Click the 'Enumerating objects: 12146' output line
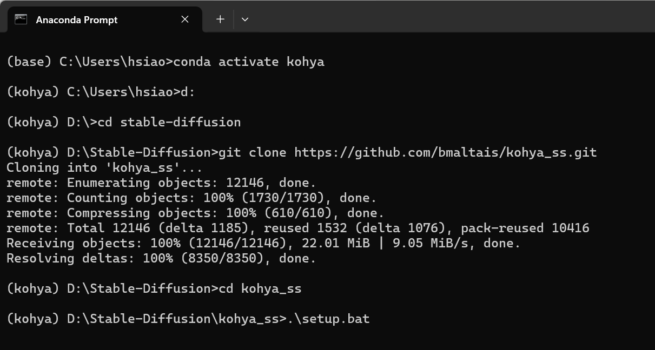Viewport: 655px width, 350px height. (161, 183)
